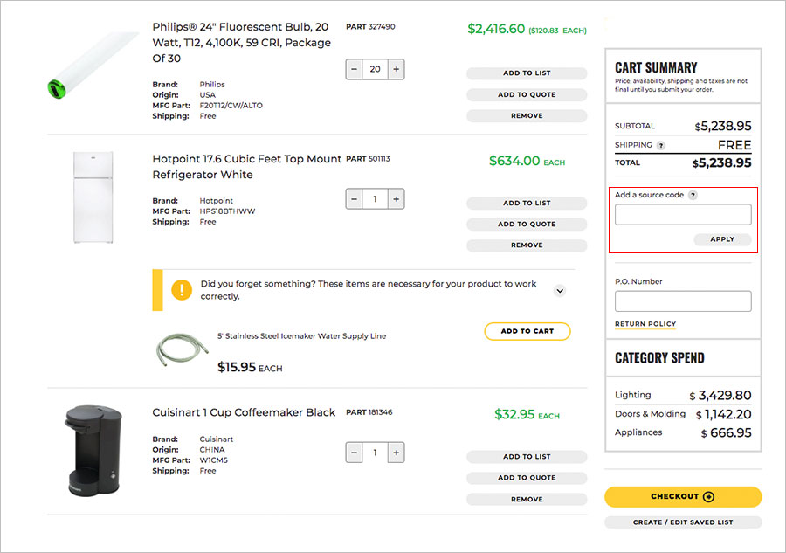786x553 pixels.
Task: Decrease refrigerator quantity with minus icon
Action: pyautogui.click(x=354, y=198)
